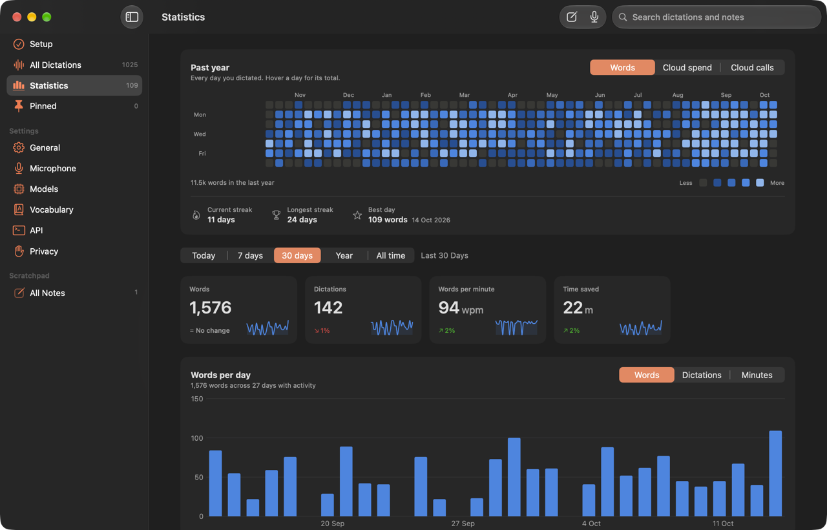Toggle the sidebar panel icon
The image size is (827, 530).
(x=132, y=17)
